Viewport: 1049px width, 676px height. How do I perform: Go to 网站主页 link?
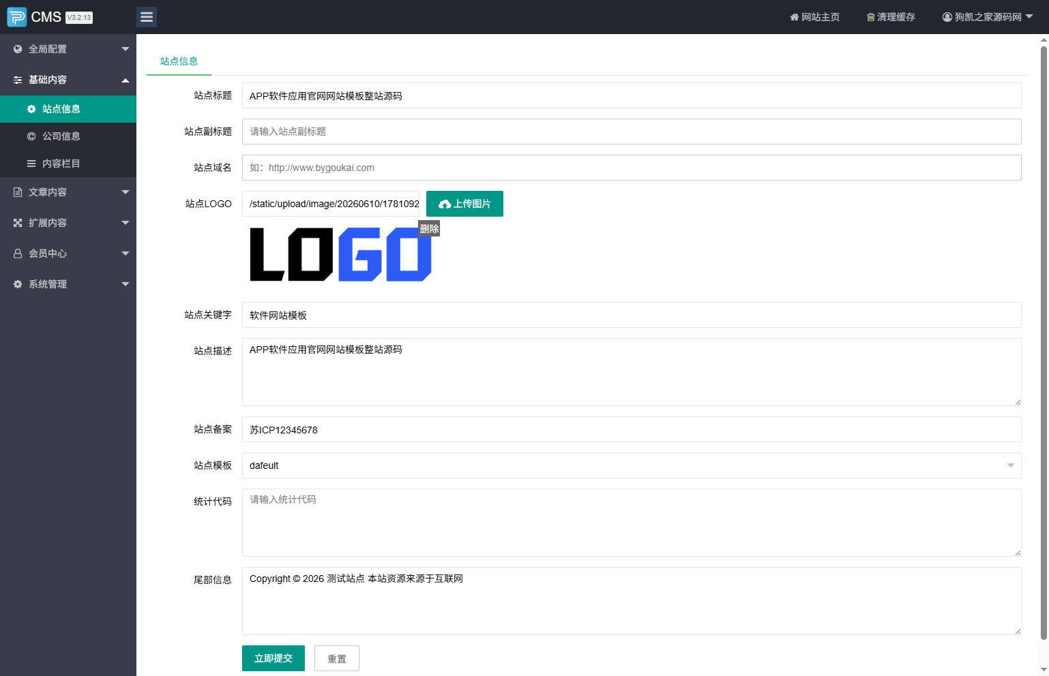coord(815,17)
